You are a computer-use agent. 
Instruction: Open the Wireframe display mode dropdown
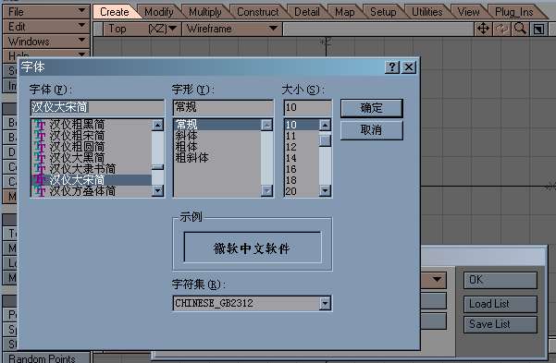[x=232, y=29]
